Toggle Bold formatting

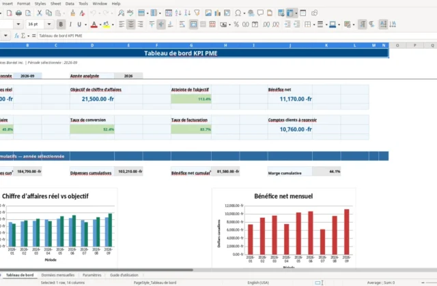[x=61, y=25]
